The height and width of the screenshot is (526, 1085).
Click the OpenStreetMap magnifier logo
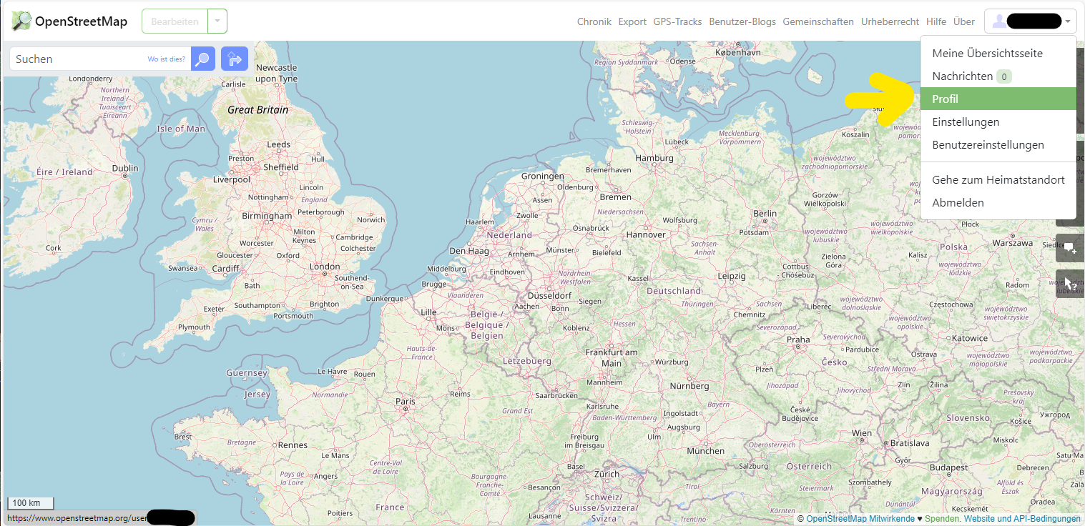click(21, 21)
